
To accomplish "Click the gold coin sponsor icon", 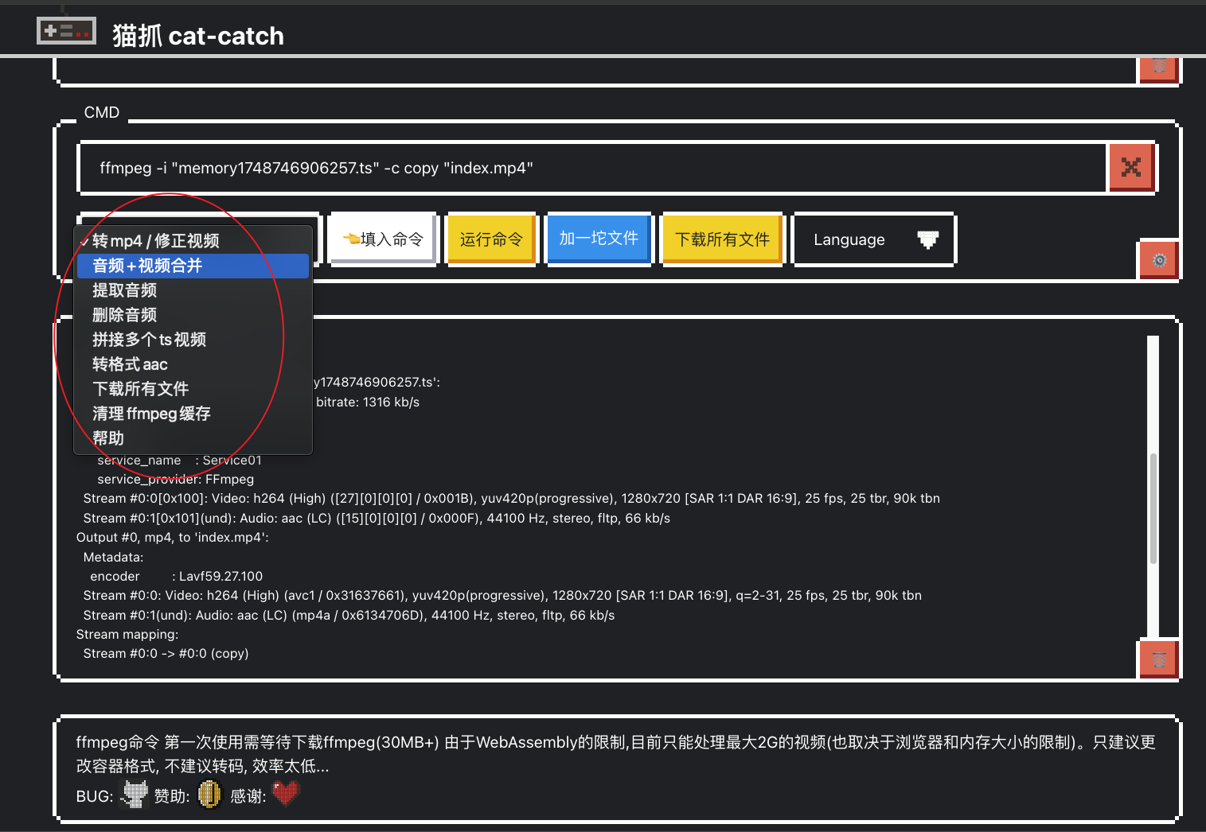I will [209, 795].
